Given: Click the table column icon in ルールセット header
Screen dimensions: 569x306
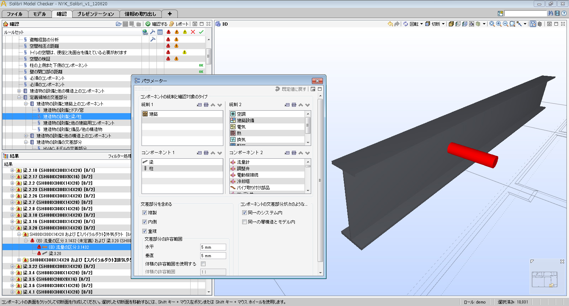Looking at the screenshot, I should click(160, 32).
